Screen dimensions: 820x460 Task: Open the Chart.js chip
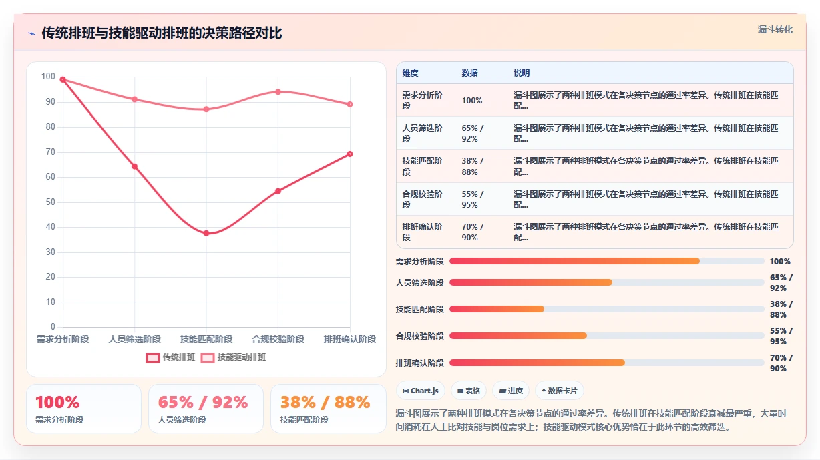tap(420, 391)
